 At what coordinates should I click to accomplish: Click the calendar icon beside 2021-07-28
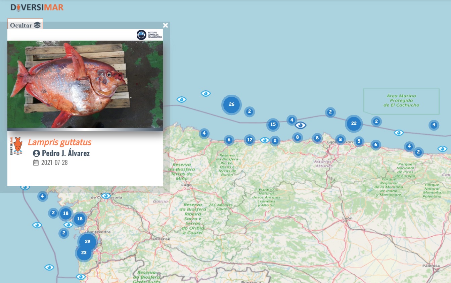tap(36, 163)
